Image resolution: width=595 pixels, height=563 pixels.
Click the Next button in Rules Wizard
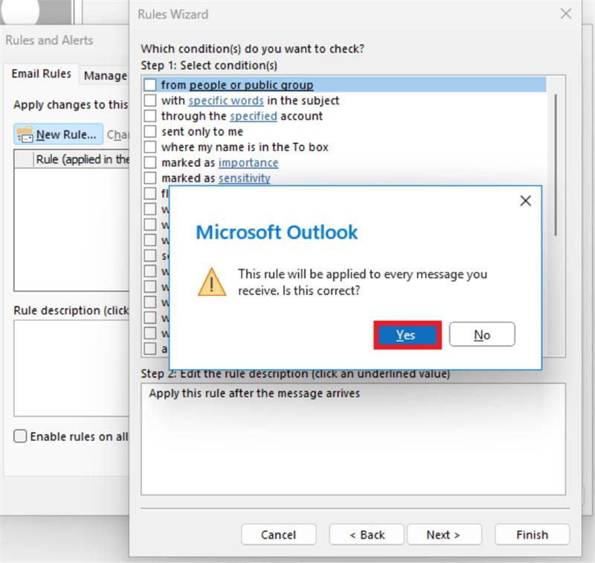coord(444,534)
